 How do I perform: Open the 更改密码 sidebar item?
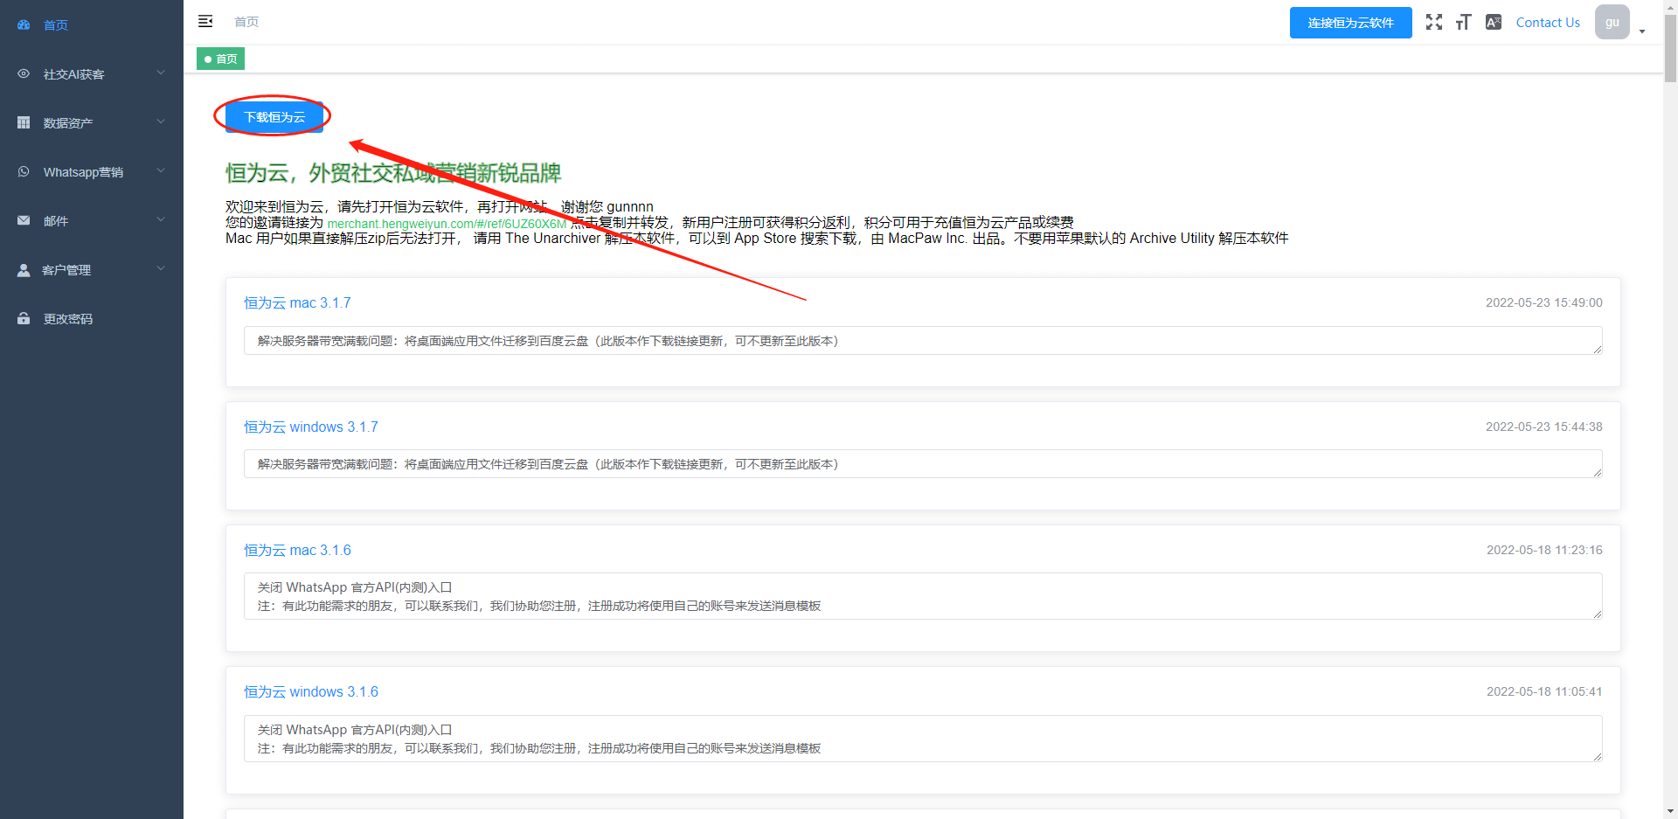tap(92, 318)
